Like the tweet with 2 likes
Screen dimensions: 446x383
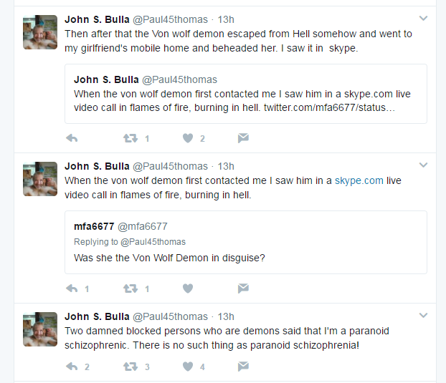[188, 138]
